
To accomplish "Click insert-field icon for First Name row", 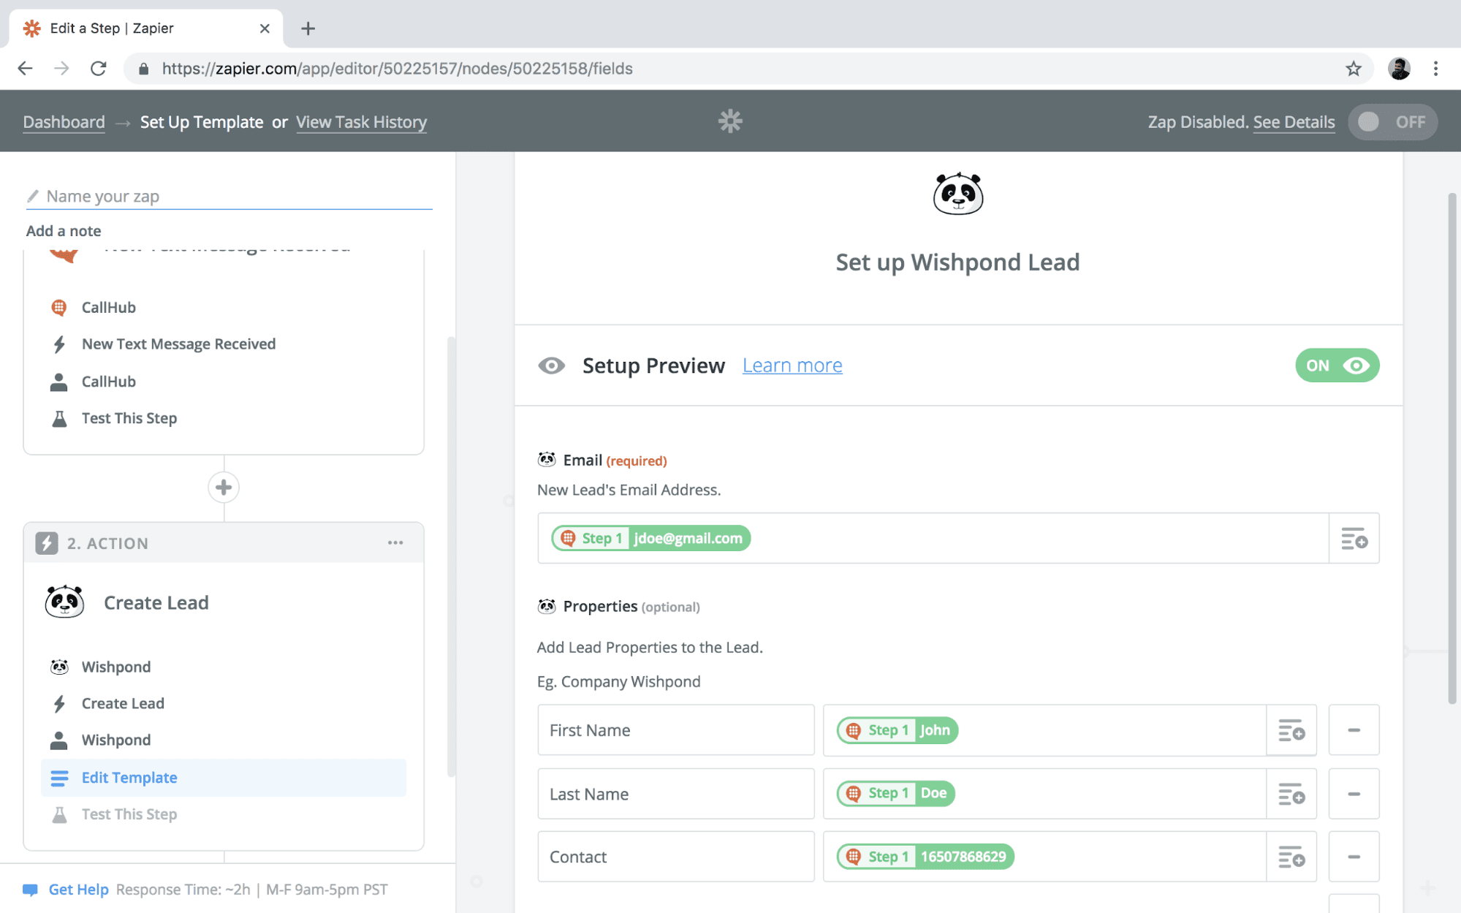I will click(x=1291, y=730).
